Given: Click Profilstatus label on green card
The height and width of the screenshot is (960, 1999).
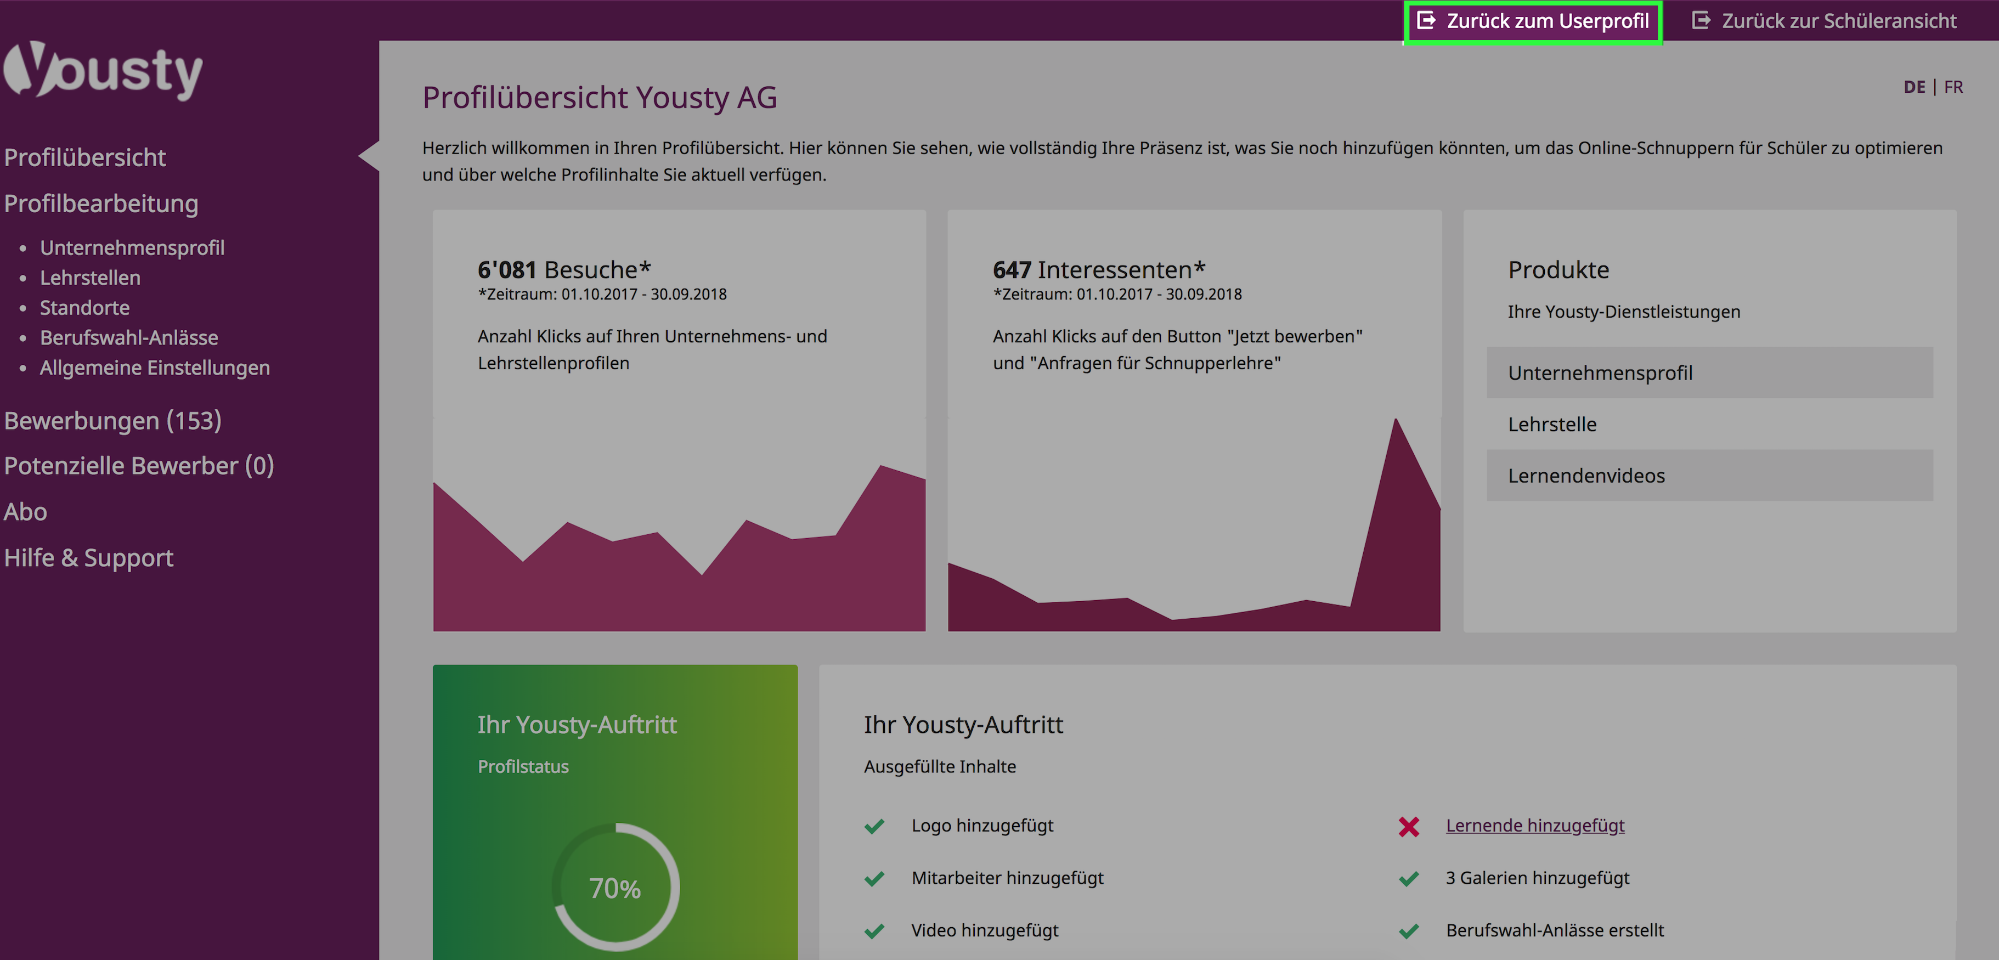Looking at the screenshot, I should click(523, 767).
